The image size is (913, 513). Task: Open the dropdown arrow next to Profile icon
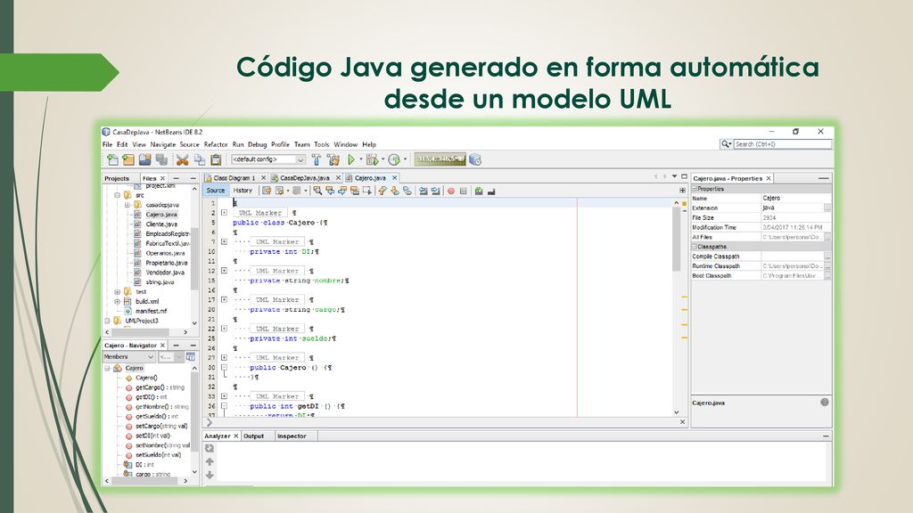click(406, 159)
